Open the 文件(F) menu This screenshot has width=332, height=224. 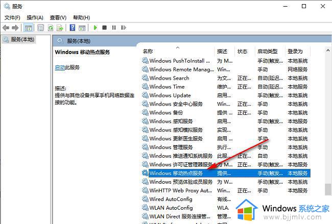point(12,17)
